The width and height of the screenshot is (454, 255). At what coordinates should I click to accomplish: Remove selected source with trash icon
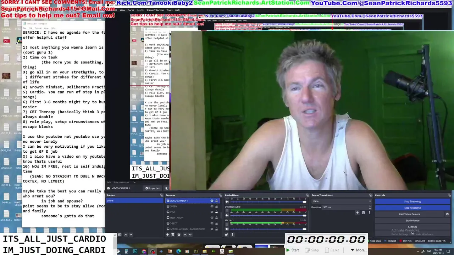pyautogui.click(x=173, y=234)
